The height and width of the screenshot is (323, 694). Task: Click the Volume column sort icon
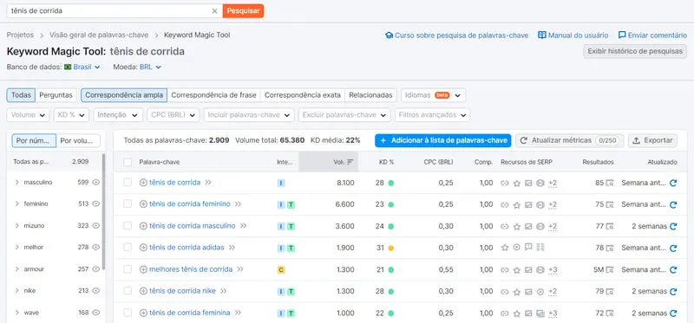coord(350,162)
